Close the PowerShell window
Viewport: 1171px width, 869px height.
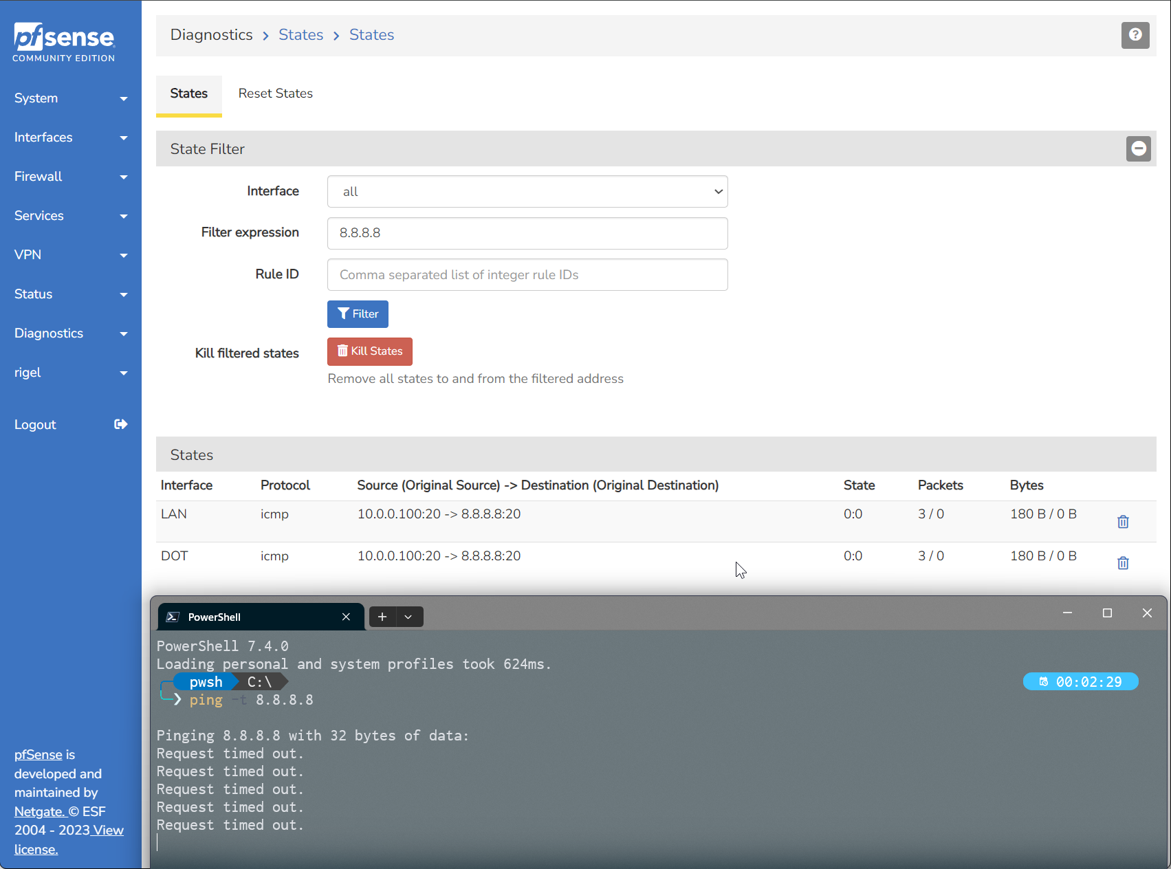(x=1147, y=613)
